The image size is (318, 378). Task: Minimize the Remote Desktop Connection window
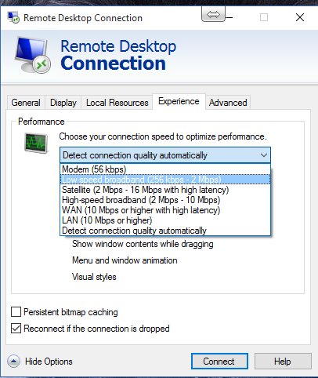[229, 17]
